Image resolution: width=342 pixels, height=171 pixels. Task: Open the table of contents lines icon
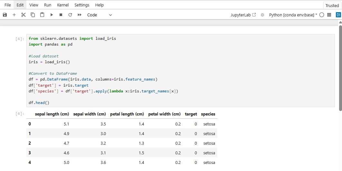pos(329,15)
